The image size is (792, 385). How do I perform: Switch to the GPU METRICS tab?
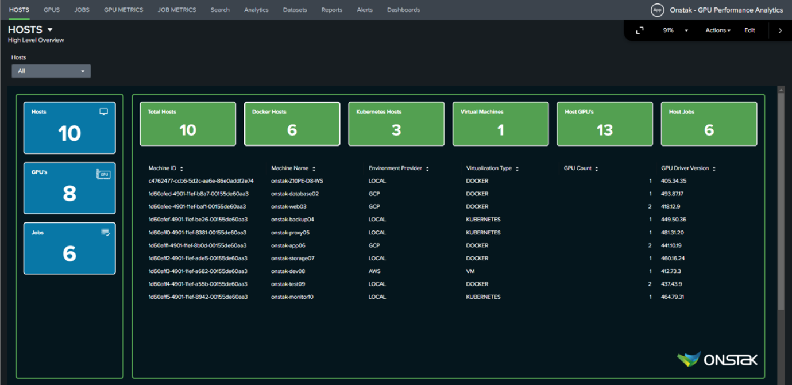pyautogui.click(x=123, y=10)
